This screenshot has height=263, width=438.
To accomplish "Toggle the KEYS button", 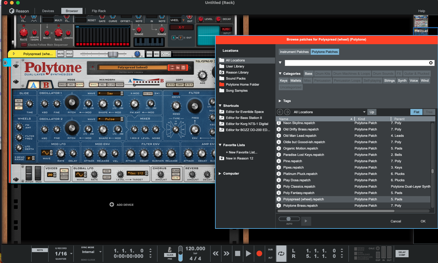I will pyautogui.click(x=40, y=250).
